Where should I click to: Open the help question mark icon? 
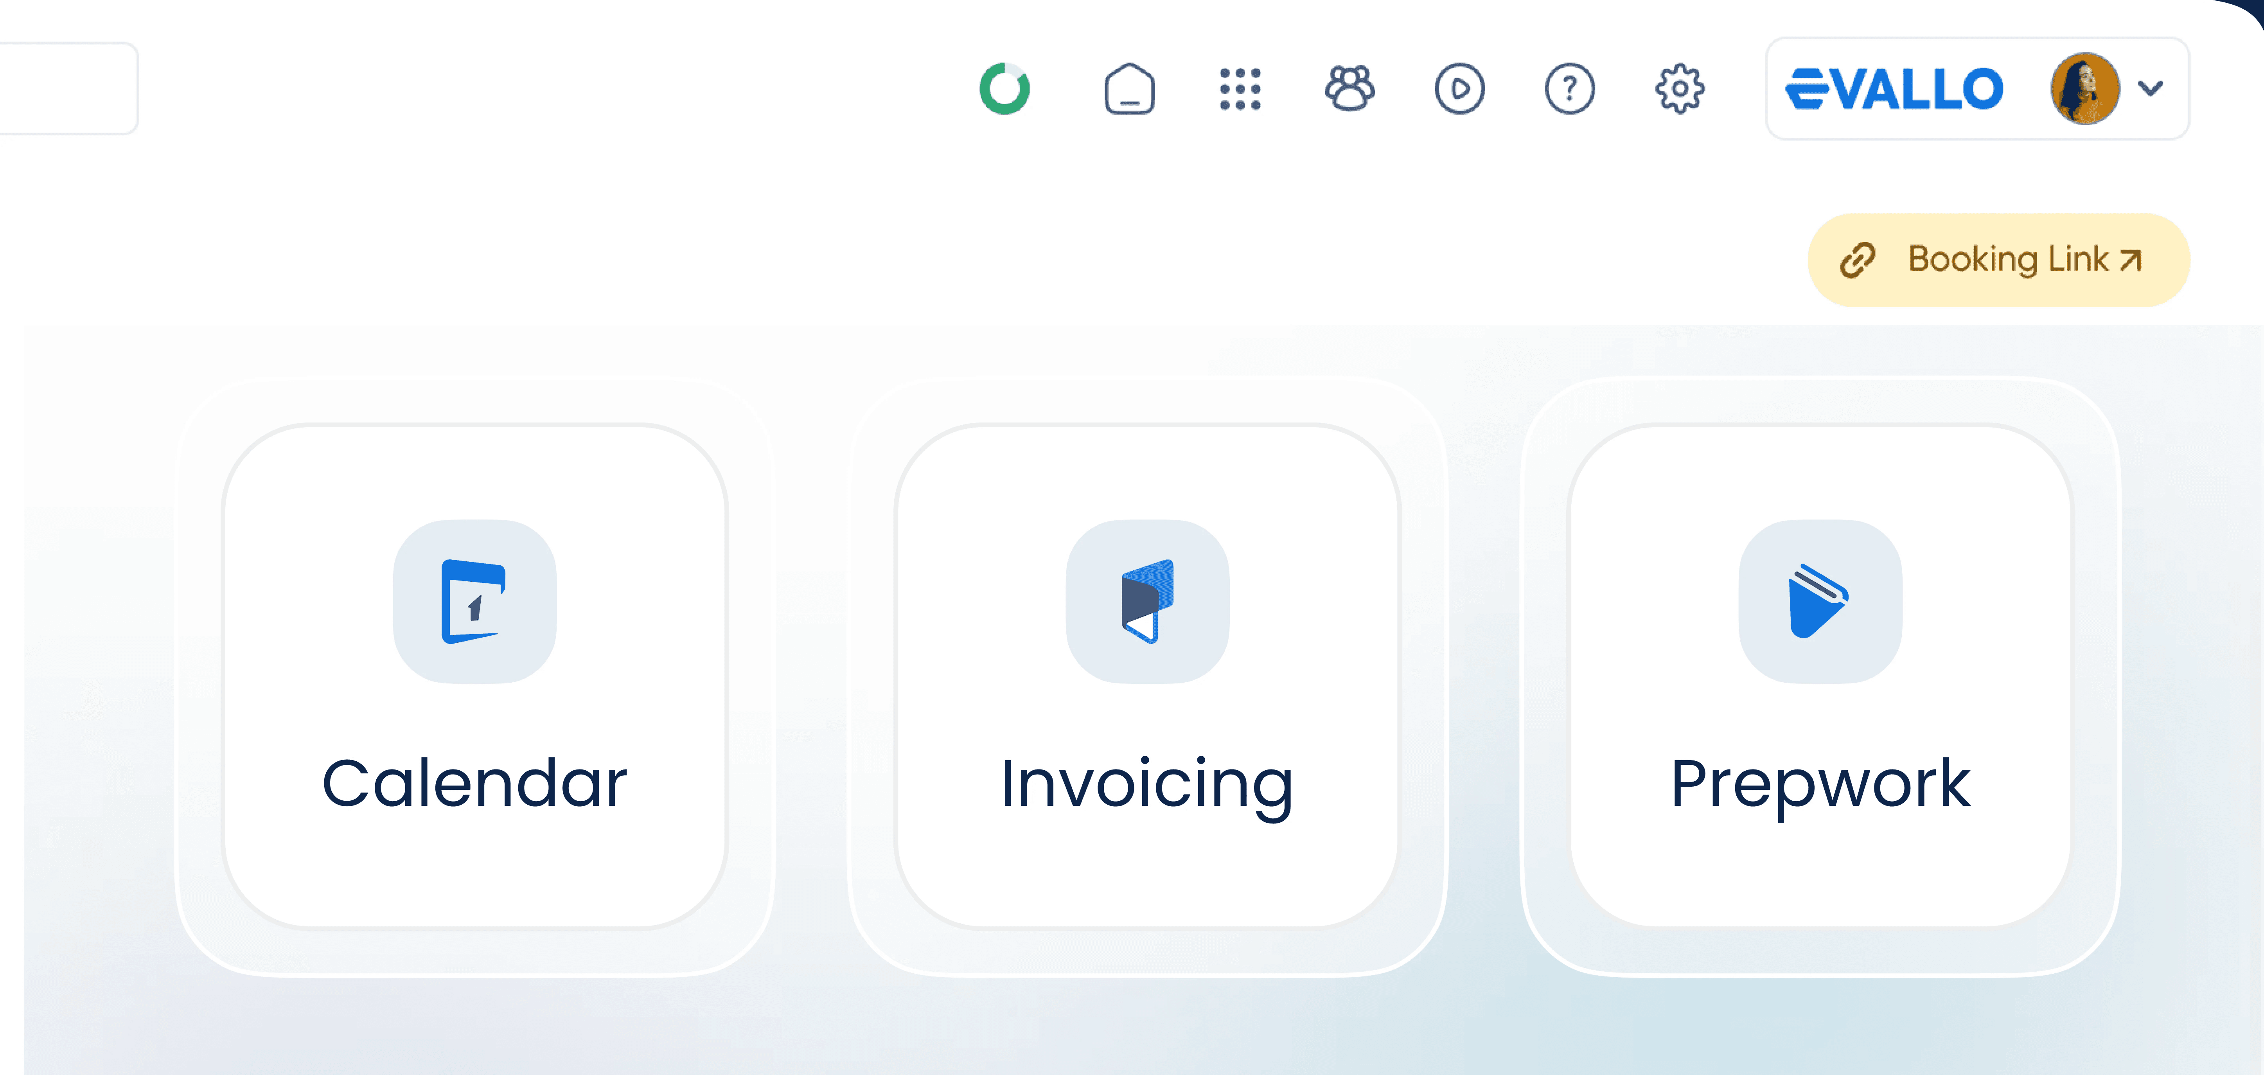tap(1570, 89)
